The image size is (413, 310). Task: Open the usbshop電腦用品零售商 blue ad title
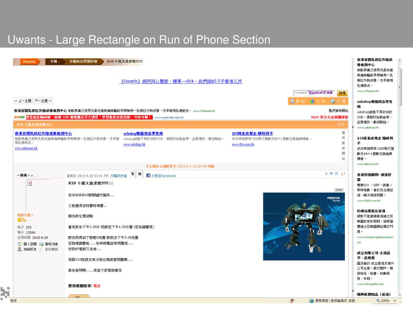point(143,134)
